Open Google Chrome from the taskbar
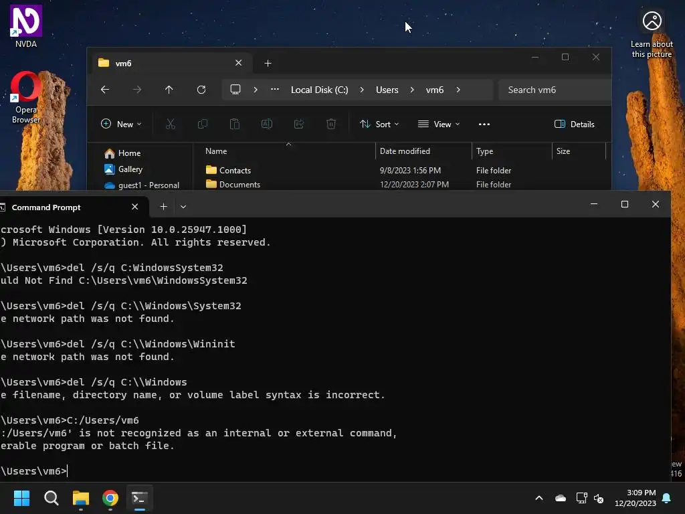 pos(110,498)
